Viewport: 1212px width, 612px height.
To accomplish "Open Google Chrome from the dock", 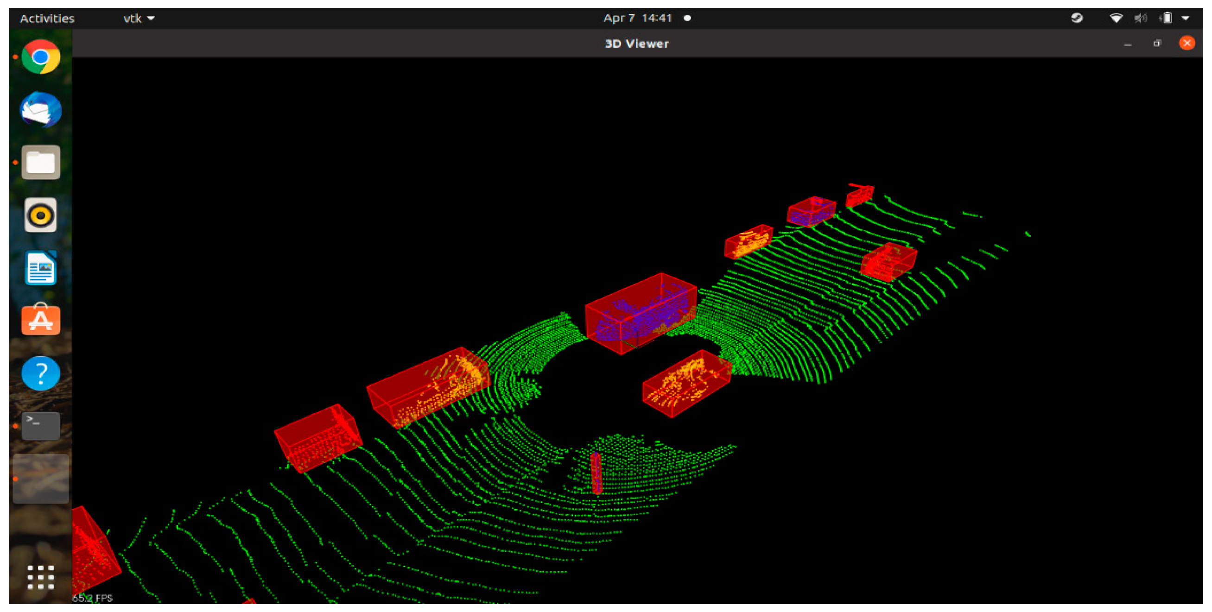I will pos(40,57).
